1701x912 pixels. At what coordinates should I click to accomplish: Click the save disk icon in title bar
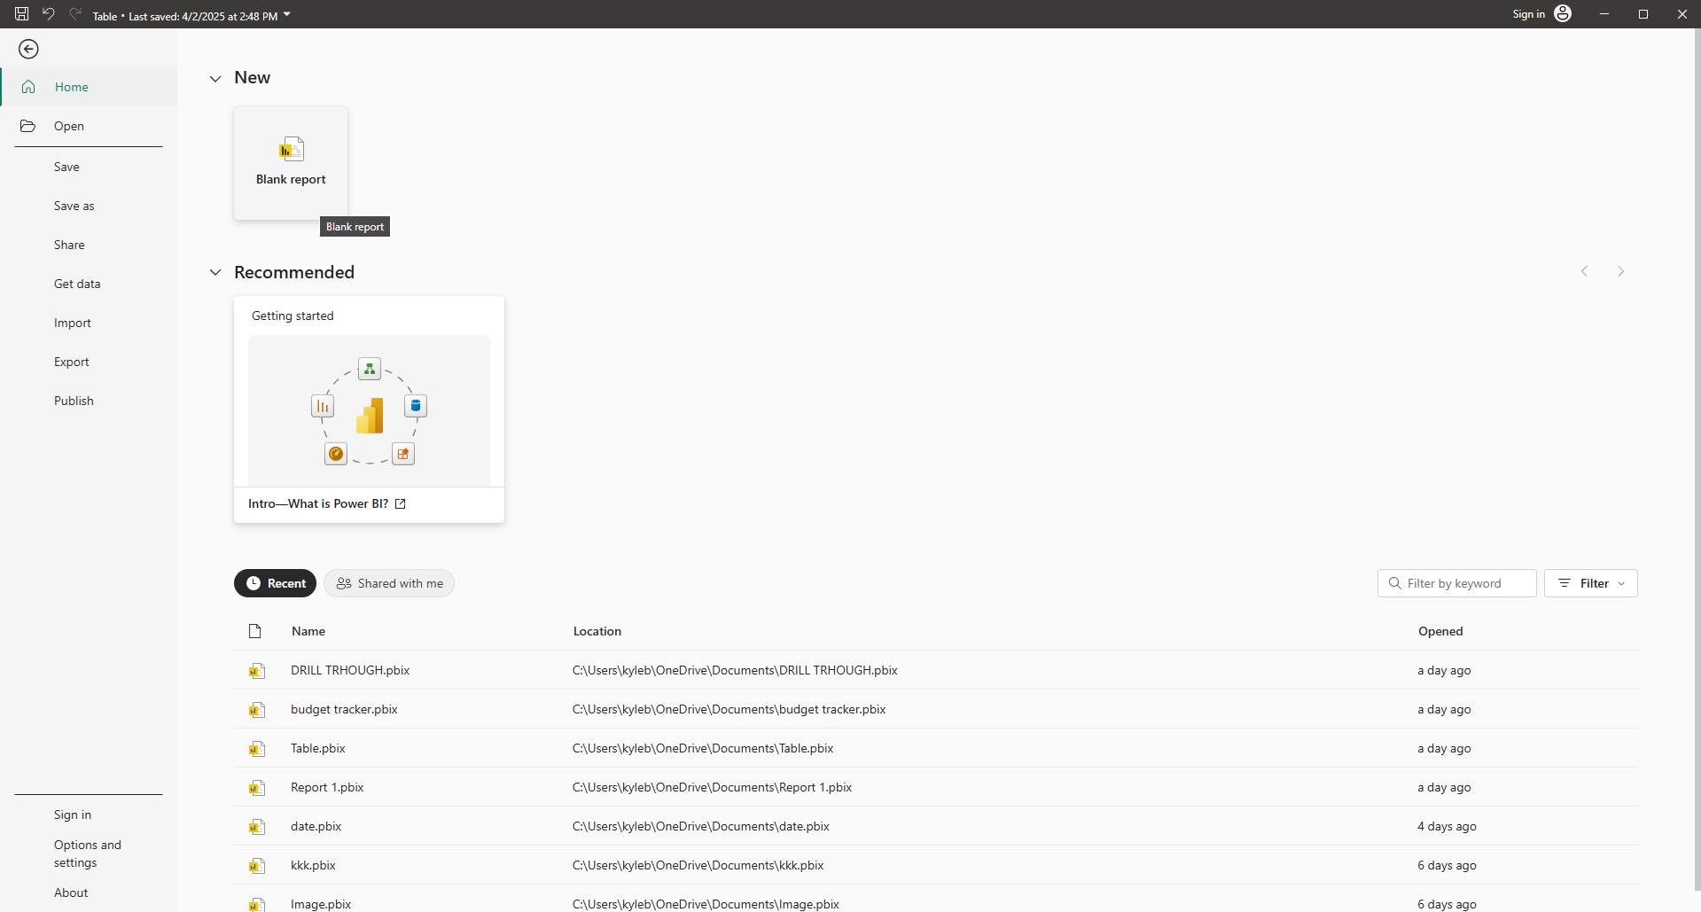(x=22, y=14)
